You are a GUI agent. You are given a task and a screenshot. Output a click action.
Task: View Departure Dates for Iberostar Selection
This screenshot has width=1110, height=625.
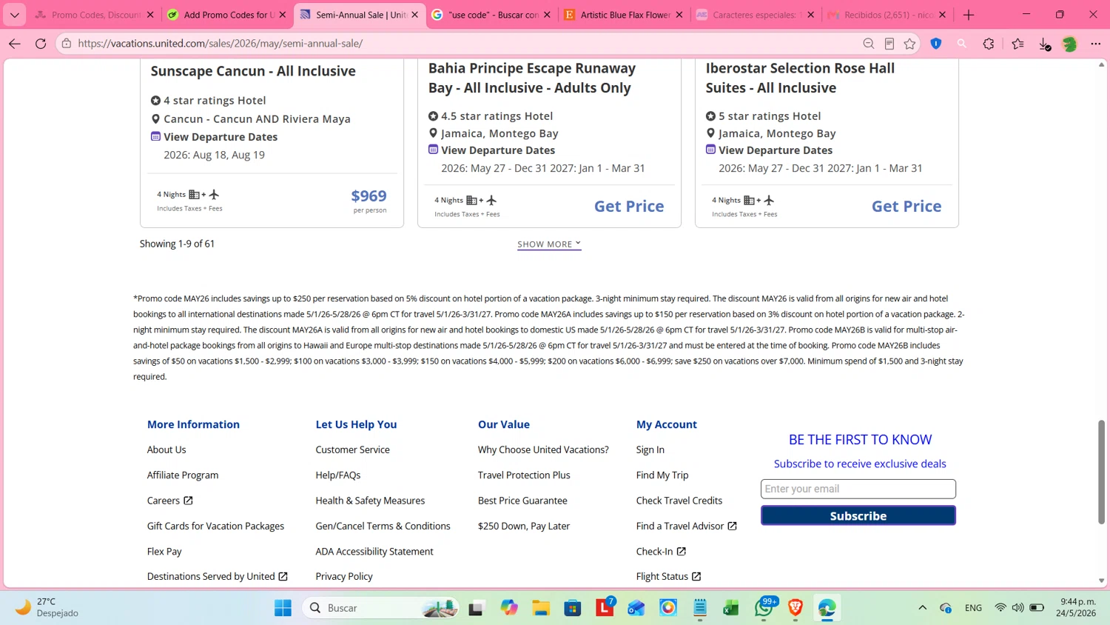tap(776, 150)
